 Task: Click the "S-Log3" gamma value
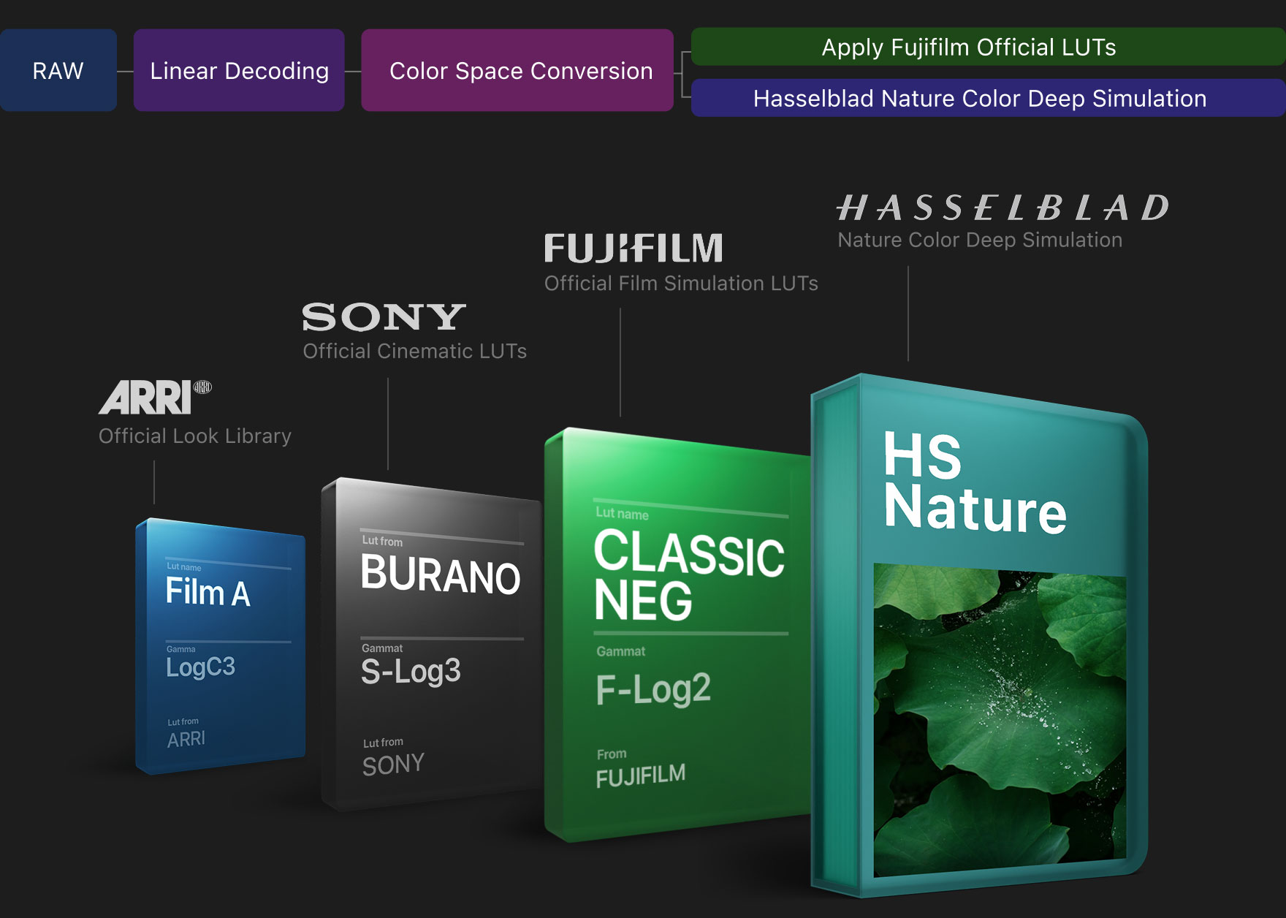coord(411,672)
